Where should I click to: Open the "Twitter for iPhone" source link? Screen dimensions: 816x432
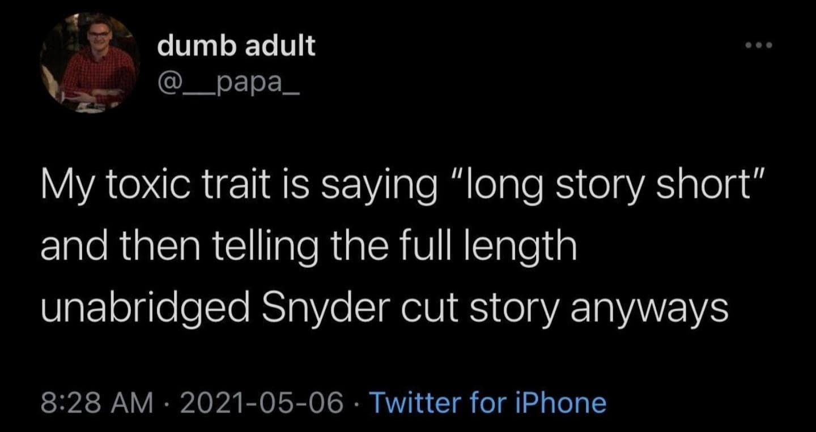488,403
